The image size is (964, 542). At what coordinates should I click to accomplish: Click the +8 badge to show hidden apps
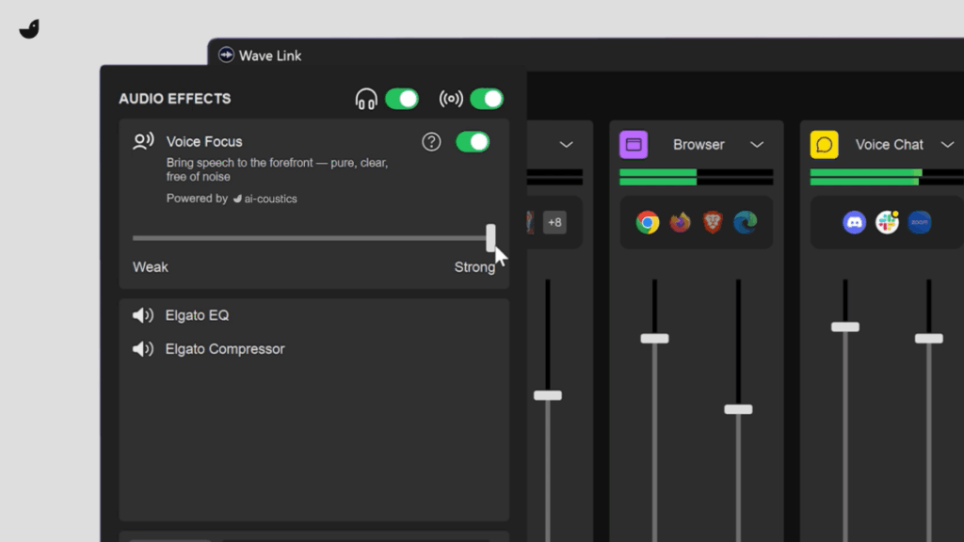point(554,222)
